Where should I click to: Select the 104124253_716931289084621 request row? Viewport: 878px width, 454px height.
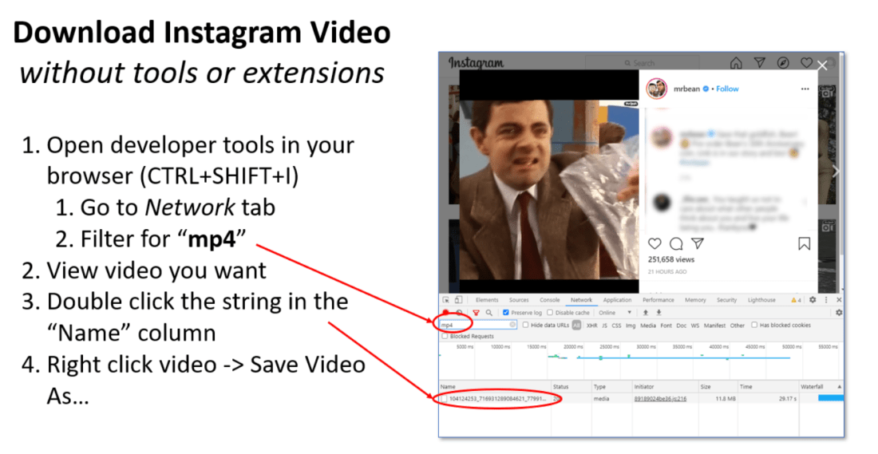[641, 399]
